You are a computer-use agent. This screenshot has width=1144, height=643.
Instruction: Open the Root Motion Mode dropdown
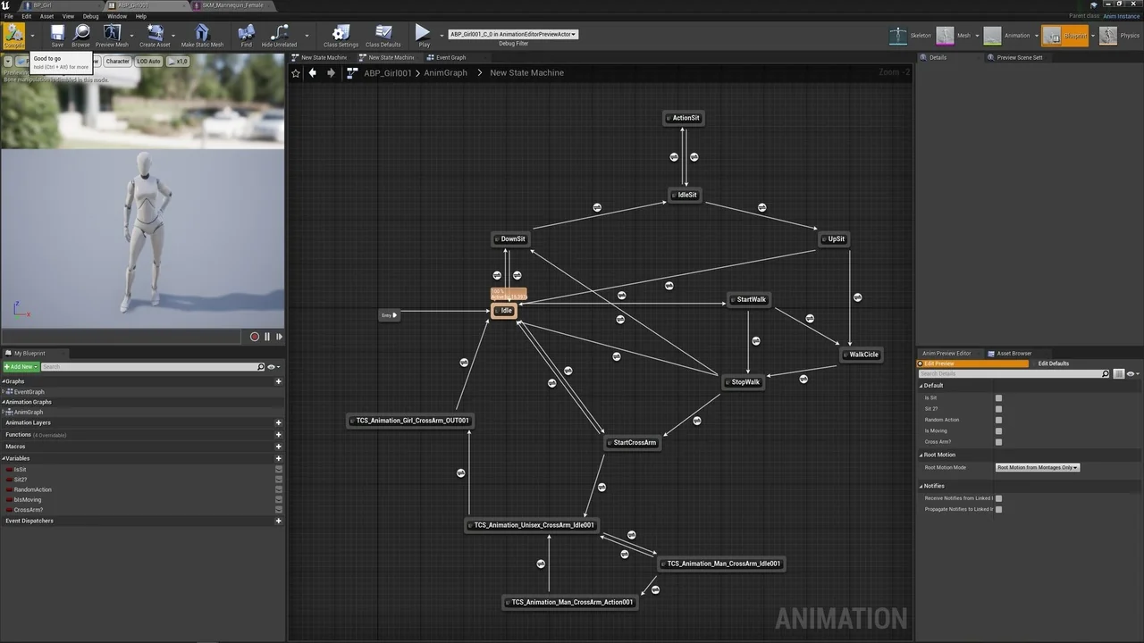point(1038,467)
